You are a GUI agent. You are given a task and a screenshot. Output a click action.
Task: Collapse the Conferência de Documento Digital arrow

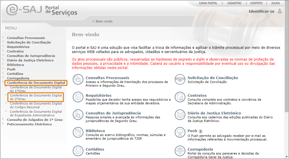click(3, 82)
